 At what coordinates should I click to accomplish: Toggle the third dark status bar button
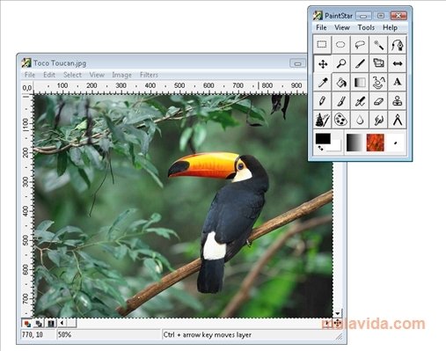[x=51, y=324]
